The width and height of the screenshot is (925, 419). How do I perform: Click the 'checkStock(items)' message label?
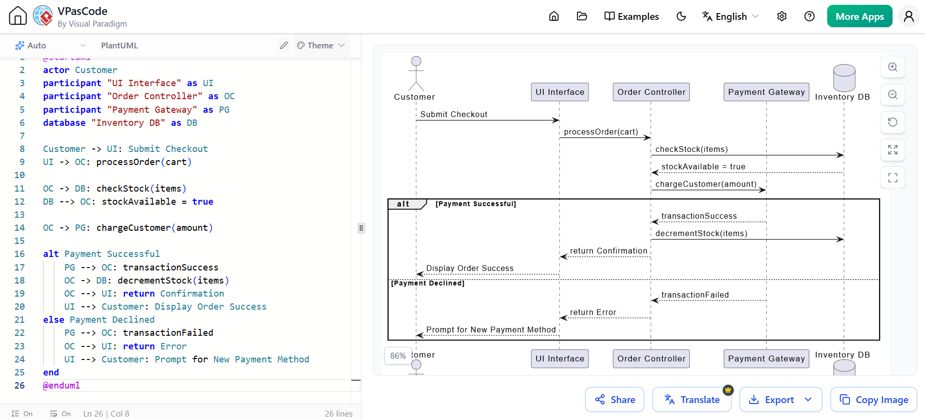pyautogui.click(x=691, y=149)
